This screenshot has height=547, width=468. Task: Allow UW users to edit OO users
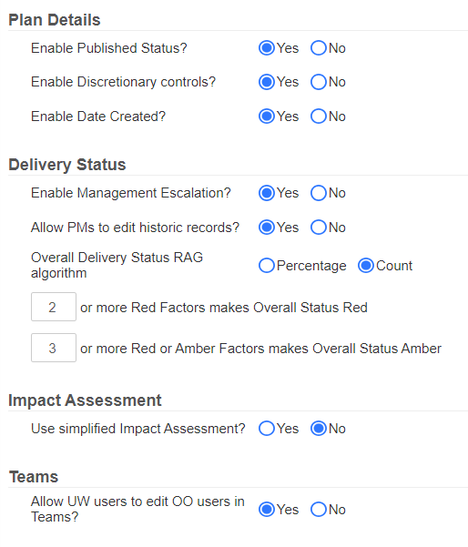(267, 510)
